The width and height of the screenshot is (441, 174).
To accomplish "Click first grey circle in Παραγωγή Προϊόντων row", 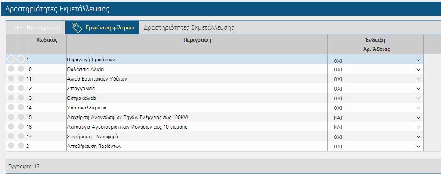I will coord(11,60).
